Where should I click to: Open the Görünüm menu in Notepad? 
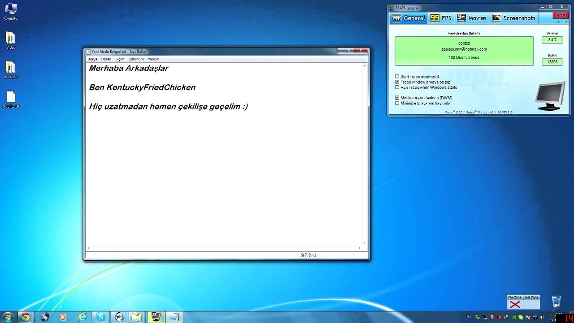coord(136,59)
